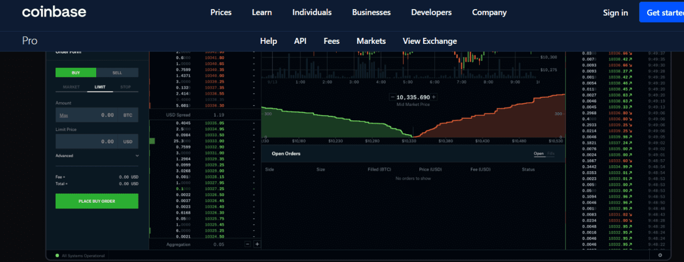Select the SELL toggle in order form
Screen dimensions: 684x262
pyautogui.click(x=117, y=73)
